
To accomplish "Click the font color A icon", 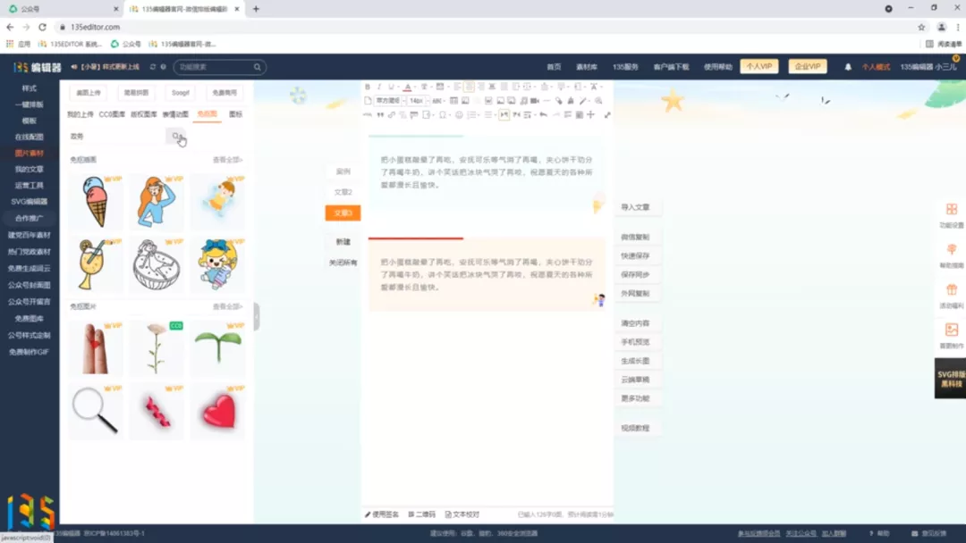I will (407, 87).
